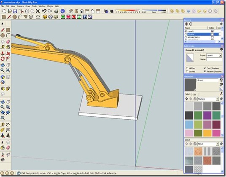Disable the Cast Shadows checkbox
This screenshot has height=177, width=226.
coord(205,68)
